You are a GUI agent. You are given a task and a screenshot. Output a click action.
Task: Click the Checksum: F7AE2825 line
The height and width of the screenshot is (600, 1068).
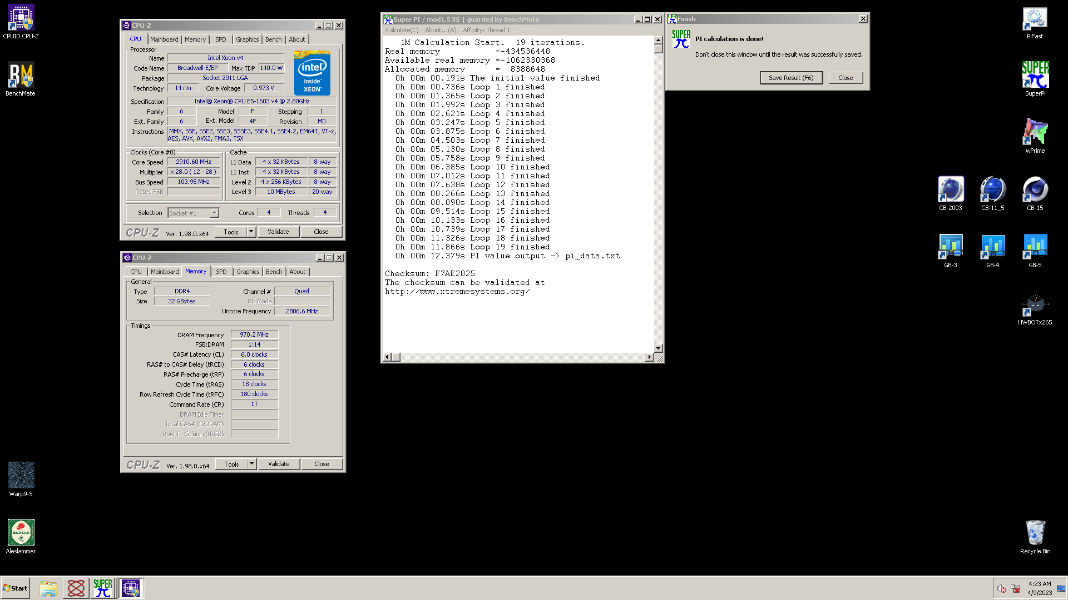430,274
